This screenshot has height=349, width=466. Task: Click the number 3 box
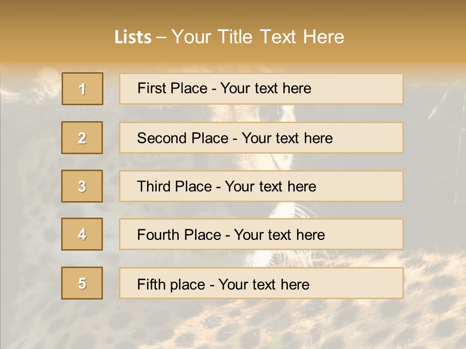tap(82, 186)
